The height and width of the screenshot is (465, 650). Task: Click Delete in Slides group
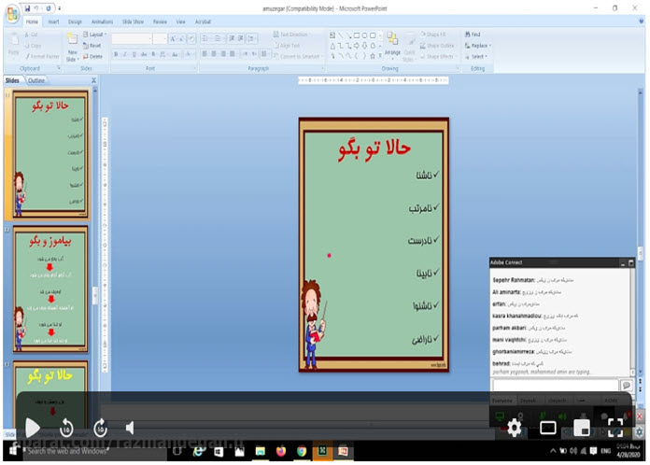point(92,56)
